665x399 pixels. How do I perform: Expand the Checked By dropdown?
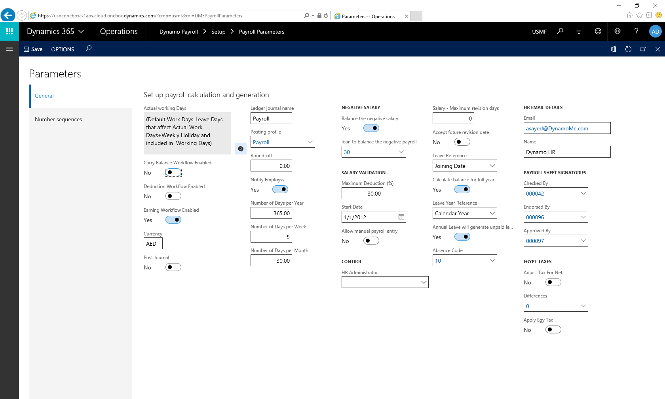click(583, 193)
